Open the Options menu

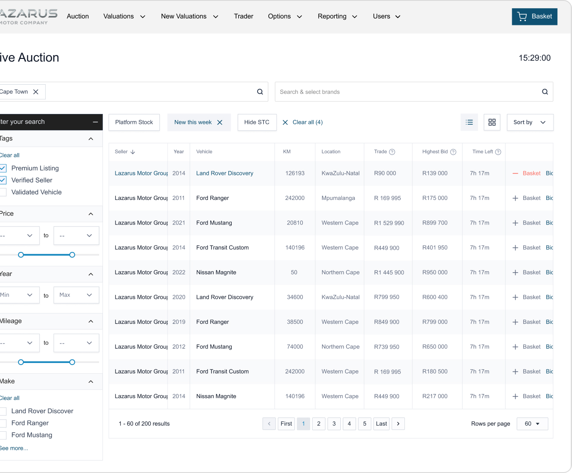point(285,16)
